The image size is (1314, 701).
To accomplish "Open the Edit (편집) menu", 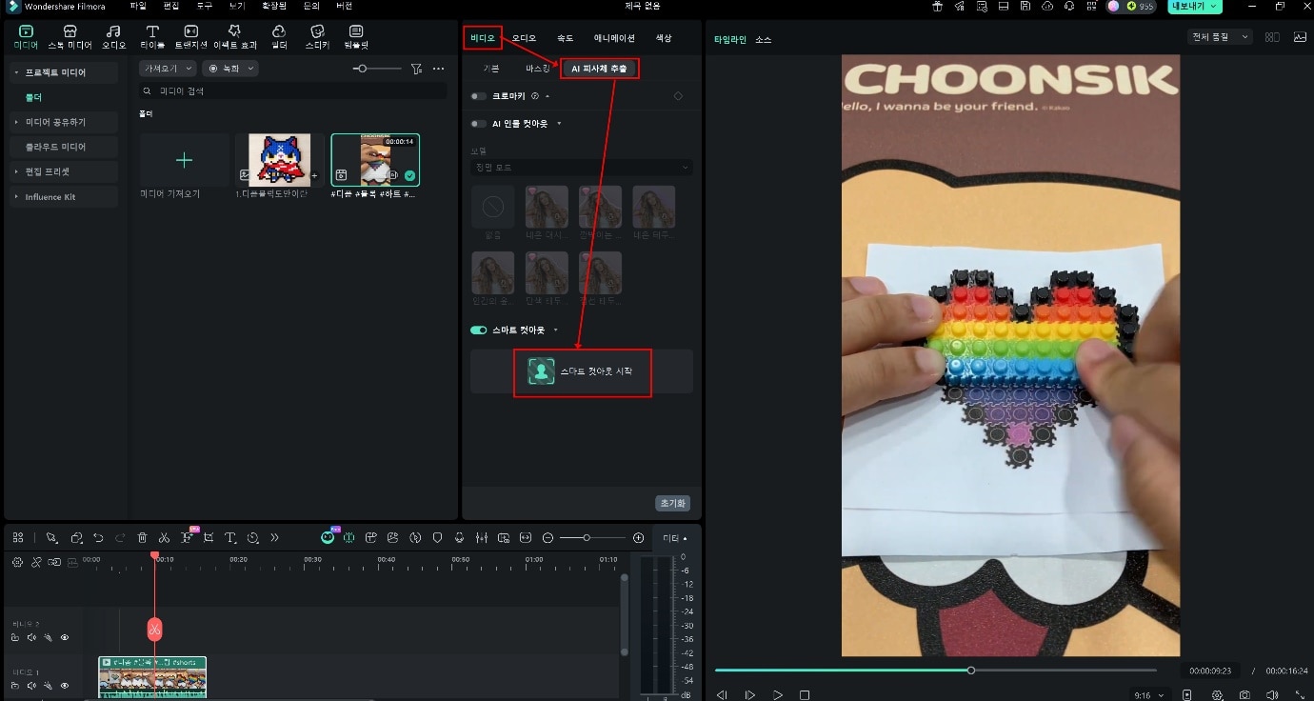I will (x=171, y=6).
